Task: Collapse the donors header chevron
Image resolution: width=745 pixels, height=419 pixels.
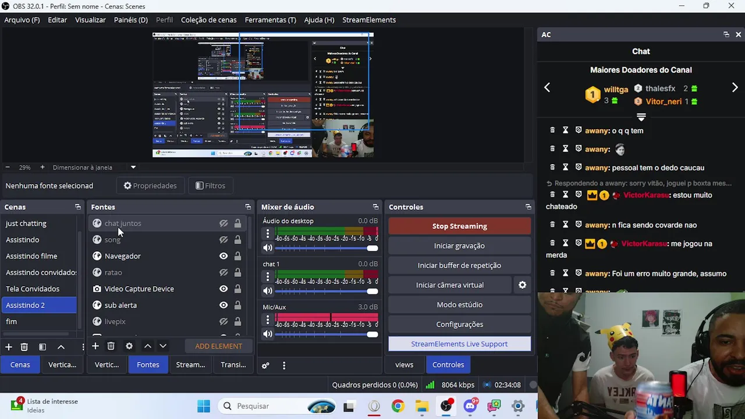Action: [641, 117]
